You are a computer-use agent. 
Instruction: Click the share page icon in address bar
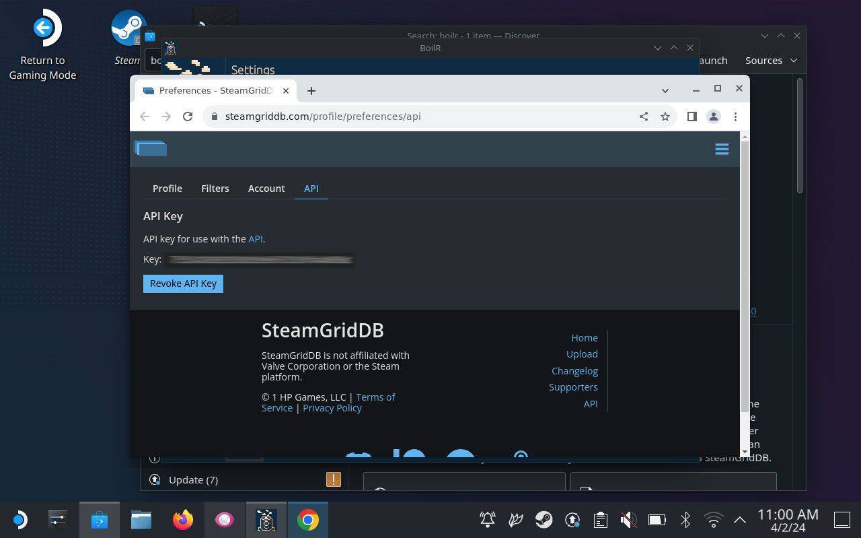[644, 116]
